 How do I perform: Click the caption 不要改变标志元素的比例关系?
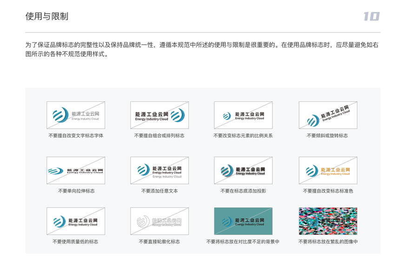point(243,136)
